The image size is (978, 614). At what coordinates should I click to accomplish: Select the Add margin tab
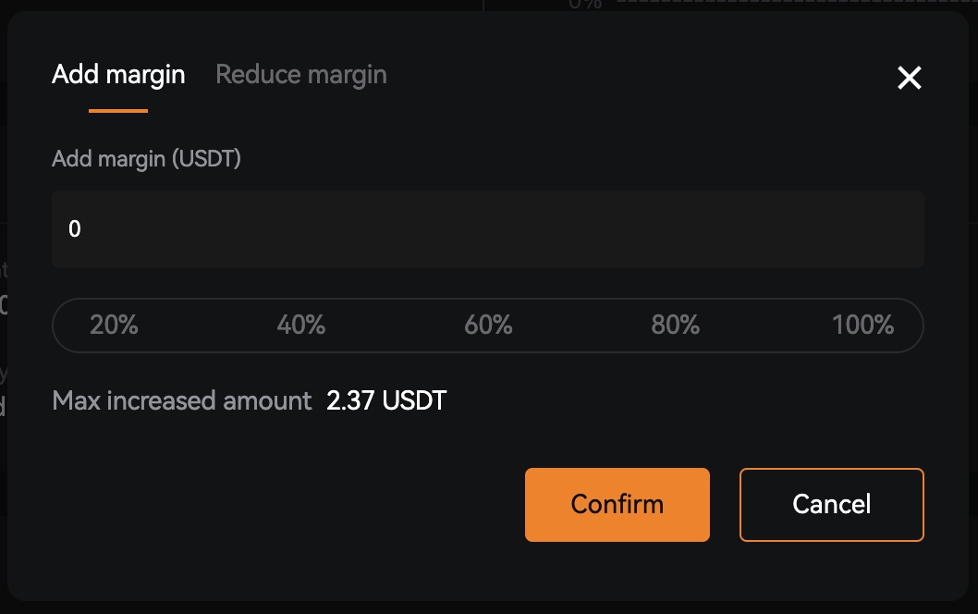coord(118,75)
